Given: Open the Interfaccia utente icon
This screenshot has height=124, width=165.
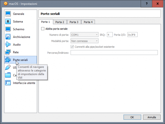Looking at the screenshot, I should click(8, 83).
